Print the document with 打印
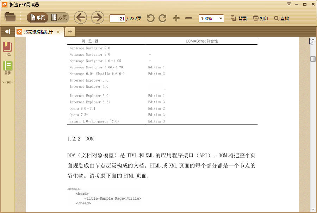 260,18
